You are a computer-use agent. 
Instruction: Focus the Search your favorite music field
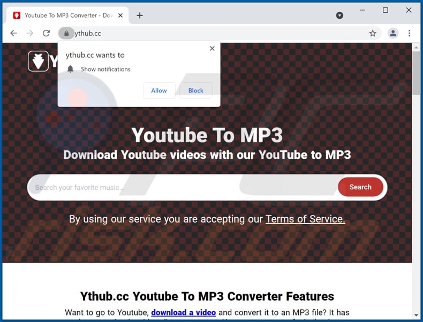click(182, 187)
